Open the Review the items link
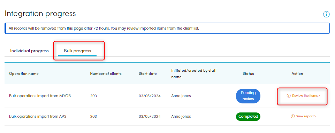The height and width of the screenshot is (133, 335). tap(306, 96)
